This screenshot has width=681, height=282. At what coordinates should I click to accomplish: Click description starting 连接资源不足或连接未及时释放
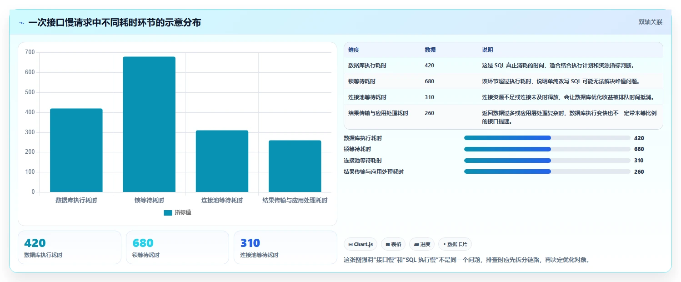pos(568,97)
